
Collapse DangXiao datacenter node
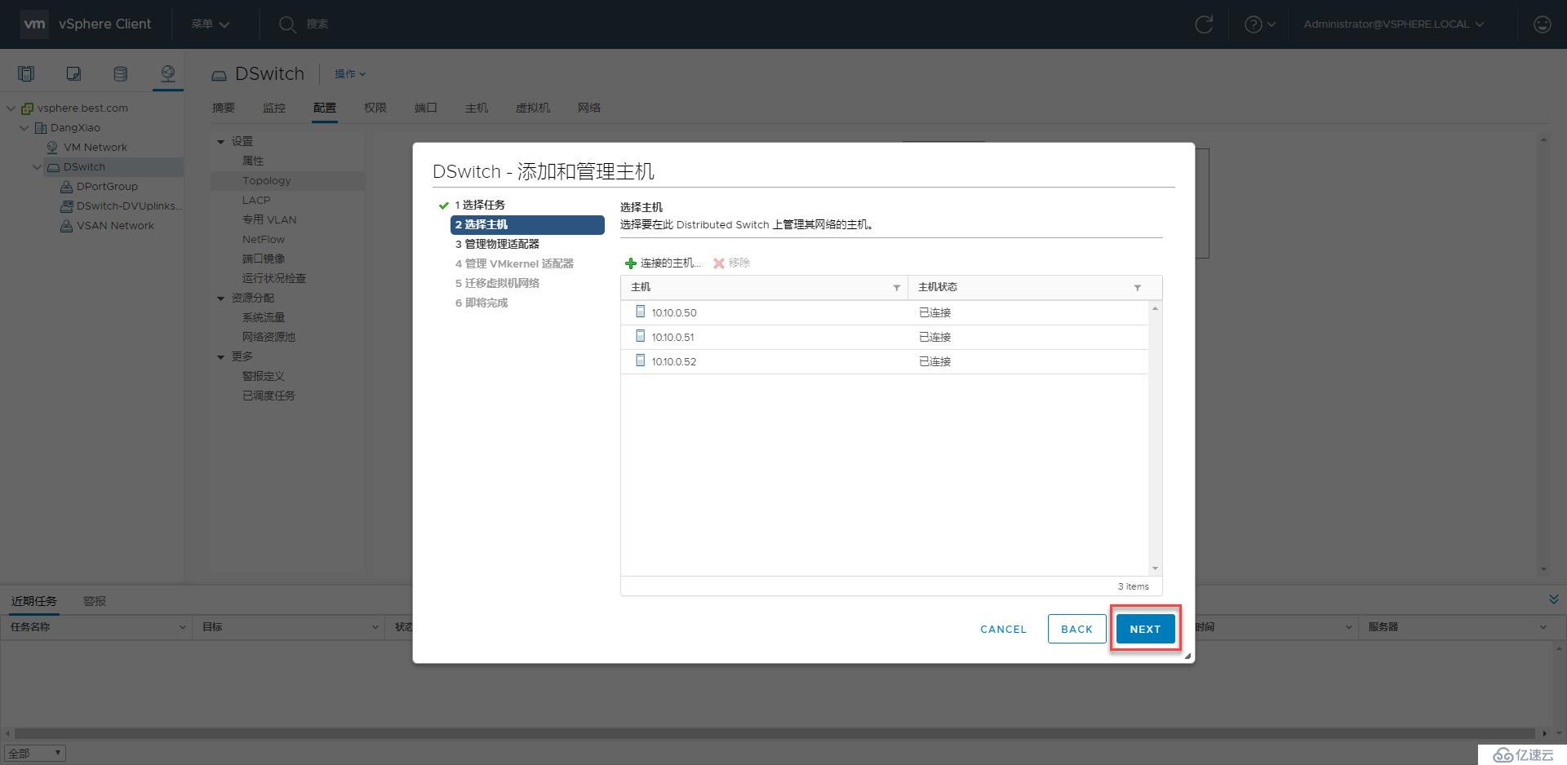coord(24,128)
